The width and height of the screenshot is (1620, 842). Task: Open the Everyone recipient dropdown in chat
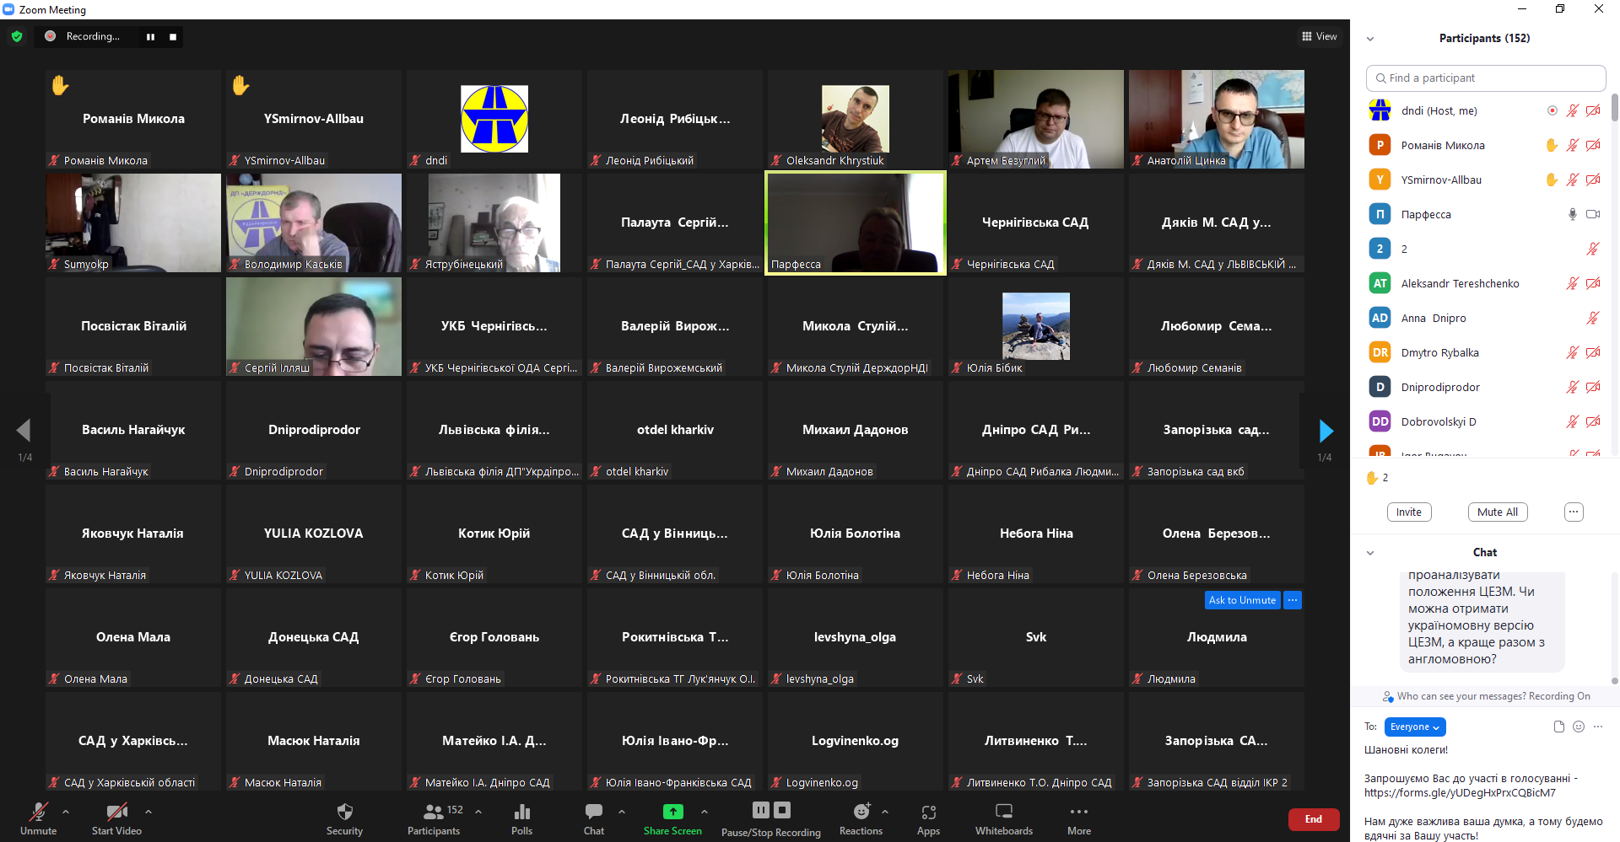coord(1414,727)
